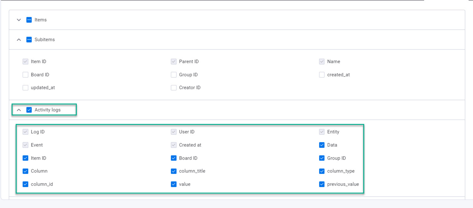Disable Item ID under Activity logs
473x208 pixels.
(x=25, y=158)
